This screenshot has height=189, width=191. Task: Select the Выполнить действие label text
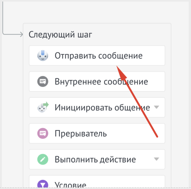[x=95, y=159]
